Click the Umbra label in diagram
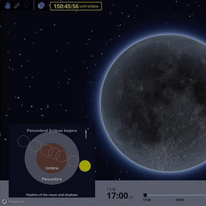This screenshot has width=206, height=206. tap(52, 168)
